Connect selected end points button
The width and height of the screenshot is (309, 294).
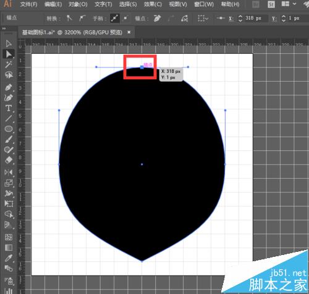click(x=171, y=19)
